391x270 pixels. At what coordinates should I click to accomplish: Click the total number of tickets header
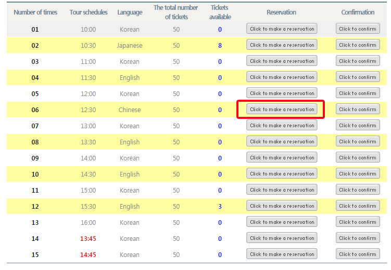pos(176,12)
